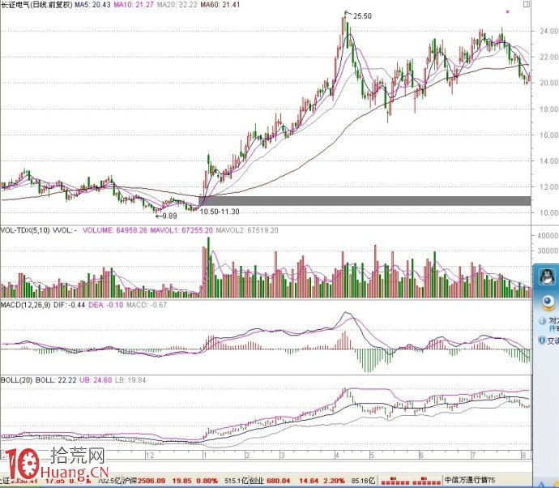Click the 12.00 price axis label
559x488 pixels.
[548, 187]
